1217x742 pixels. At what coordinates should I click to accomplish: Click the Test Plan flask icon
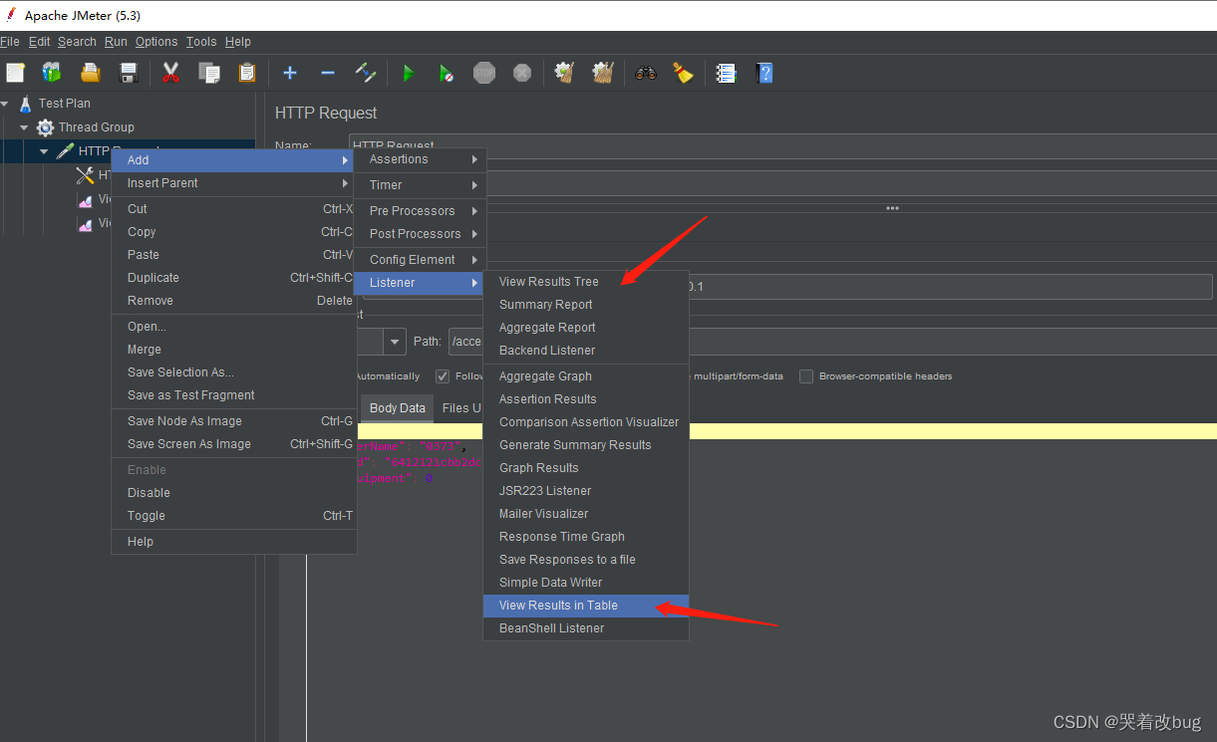tap(26, 104)
